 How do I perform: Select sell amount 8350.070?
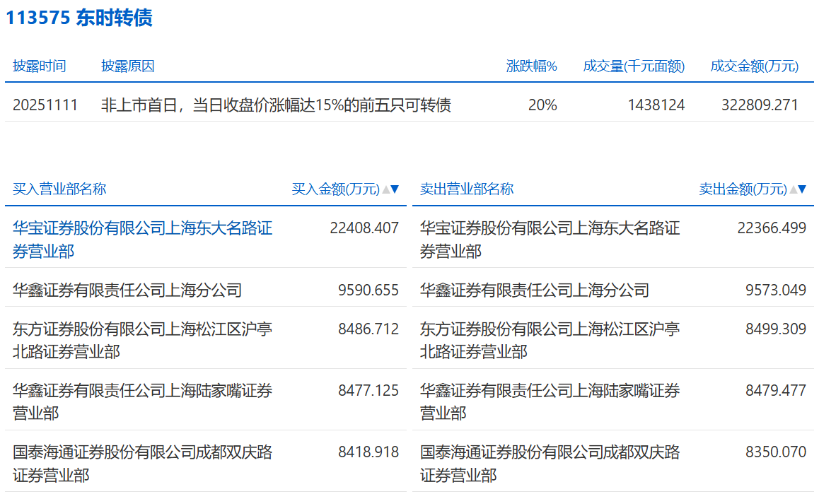point(776,452)
